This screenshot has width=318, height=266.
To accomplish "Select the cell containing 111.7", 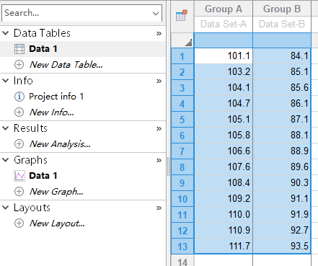I will point(224,247).
